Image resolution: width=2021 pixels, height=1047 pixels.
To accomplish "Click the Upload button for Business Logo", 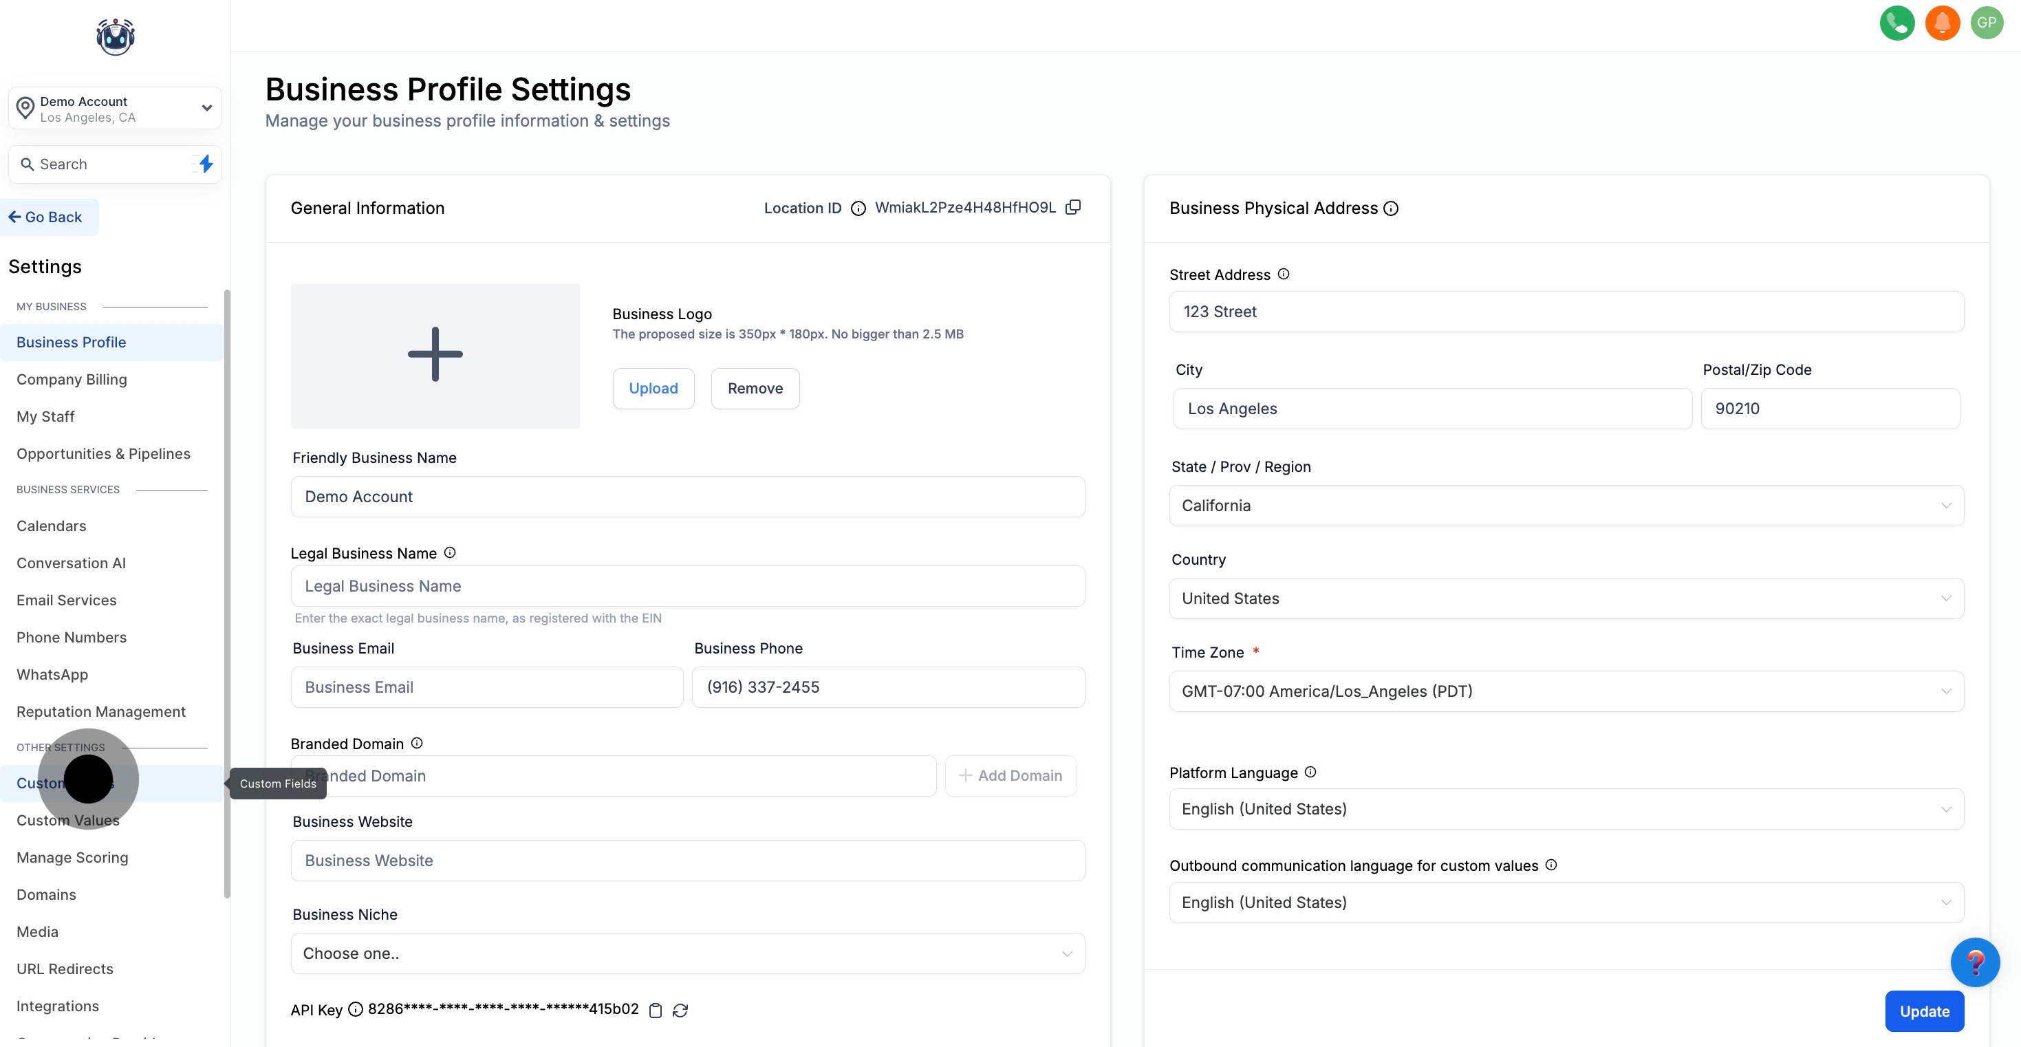I will (x=653, y=388).
